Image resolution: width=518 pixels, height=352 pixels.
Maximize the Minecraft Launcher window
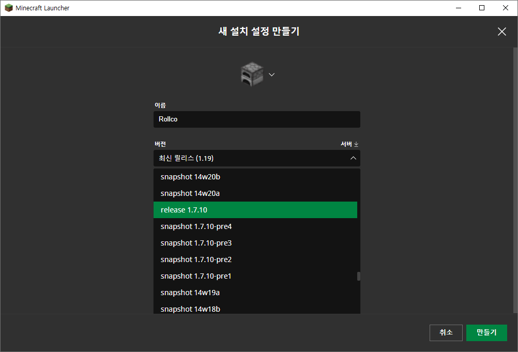(482, 8)
